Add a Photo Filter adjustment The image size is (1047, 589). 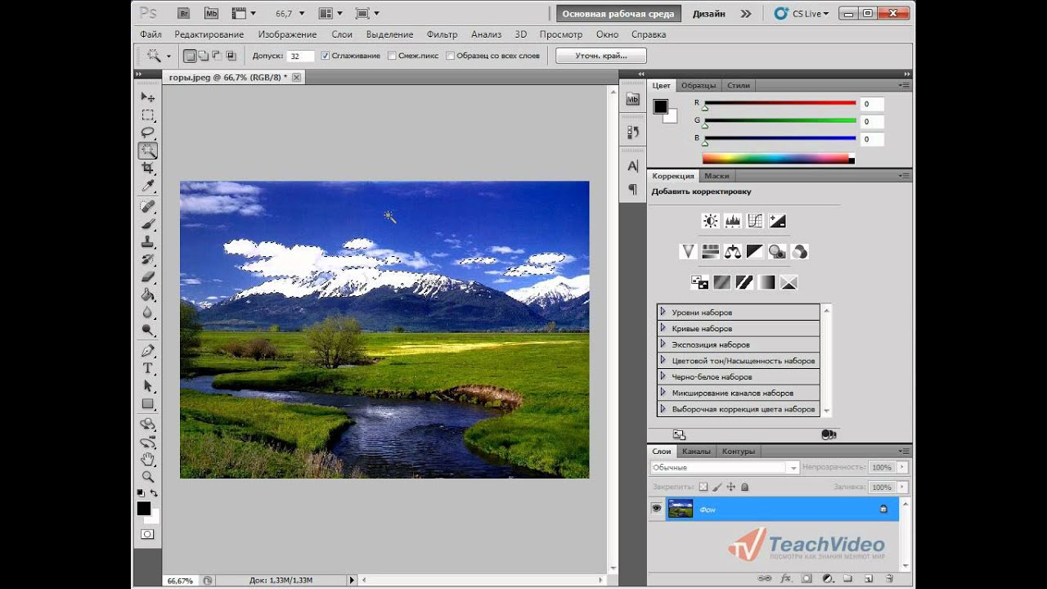pyautogui.click(x=777, y=251)
